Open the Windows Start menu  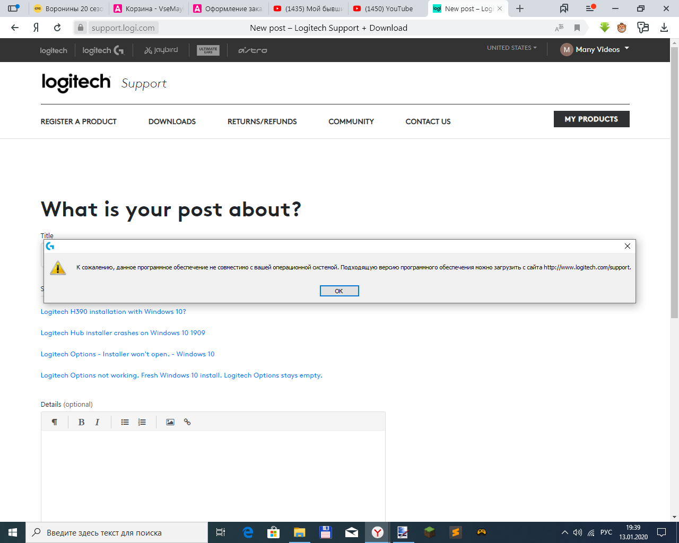[x=13, y=532]
